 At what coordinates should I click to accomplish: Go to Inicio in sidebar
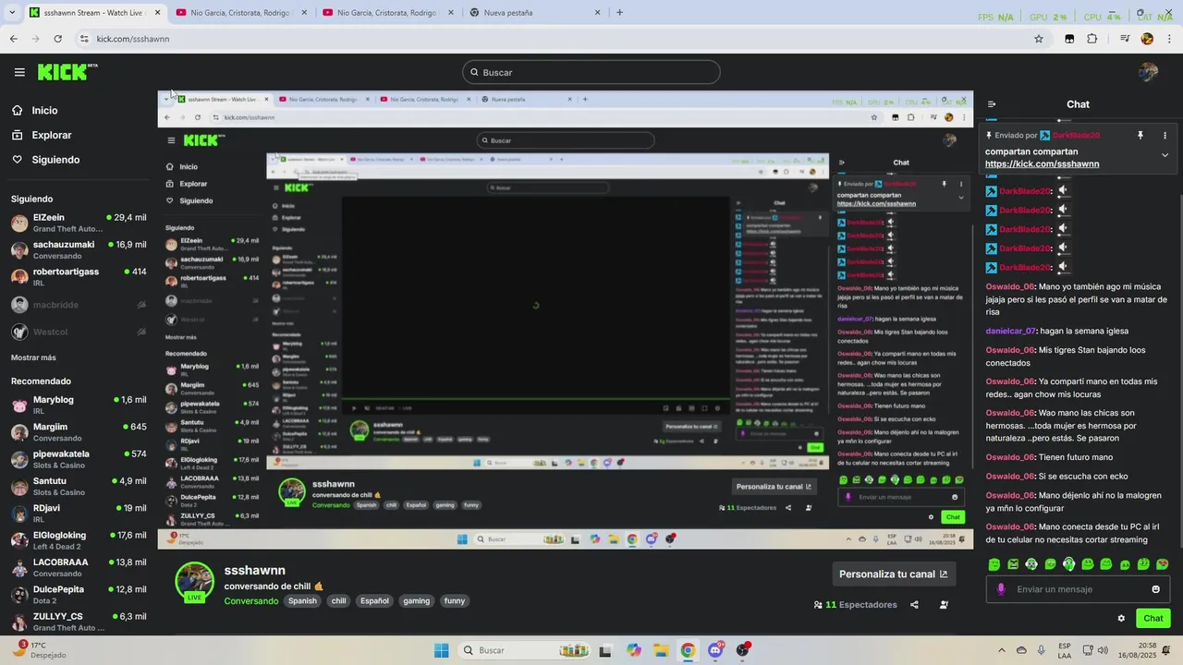[44, 110]
